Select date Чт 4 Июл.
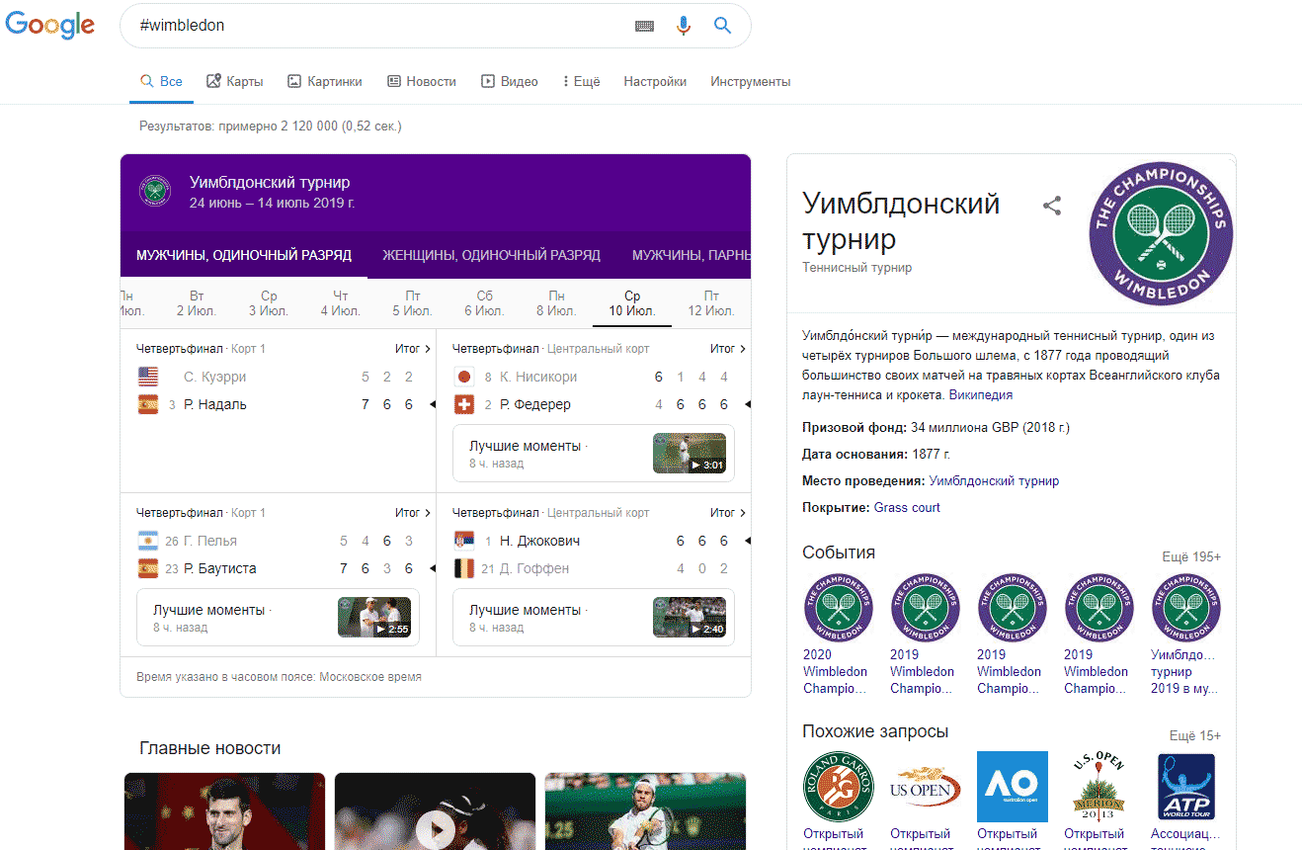 coord(341,303)
